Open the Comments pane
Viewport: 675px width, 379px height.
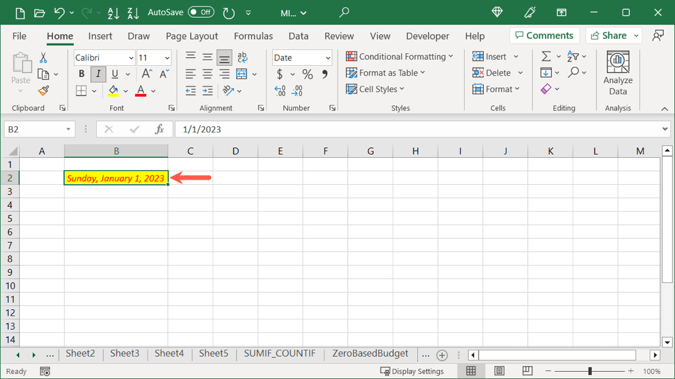click(544, 36)
